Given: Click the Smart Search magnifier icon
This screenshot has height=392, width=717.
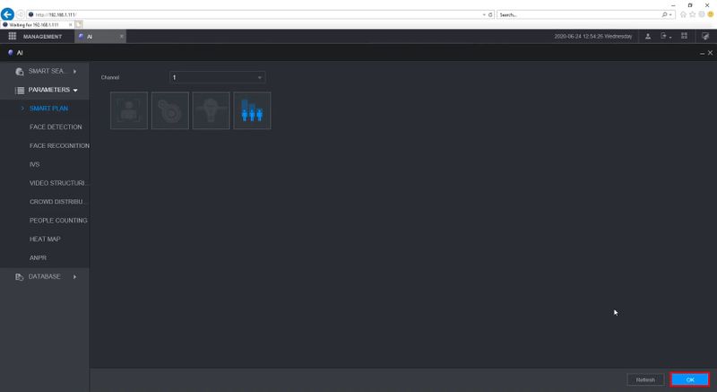Looking at the screenshot, I should pos(19,72).
